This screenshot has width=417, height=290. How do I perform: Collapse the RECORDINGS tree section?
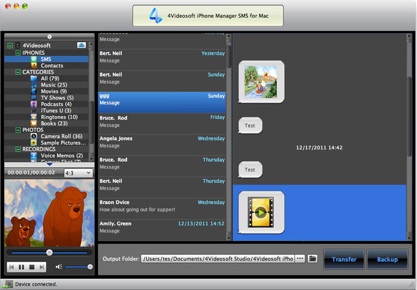(x=18, y=149)
